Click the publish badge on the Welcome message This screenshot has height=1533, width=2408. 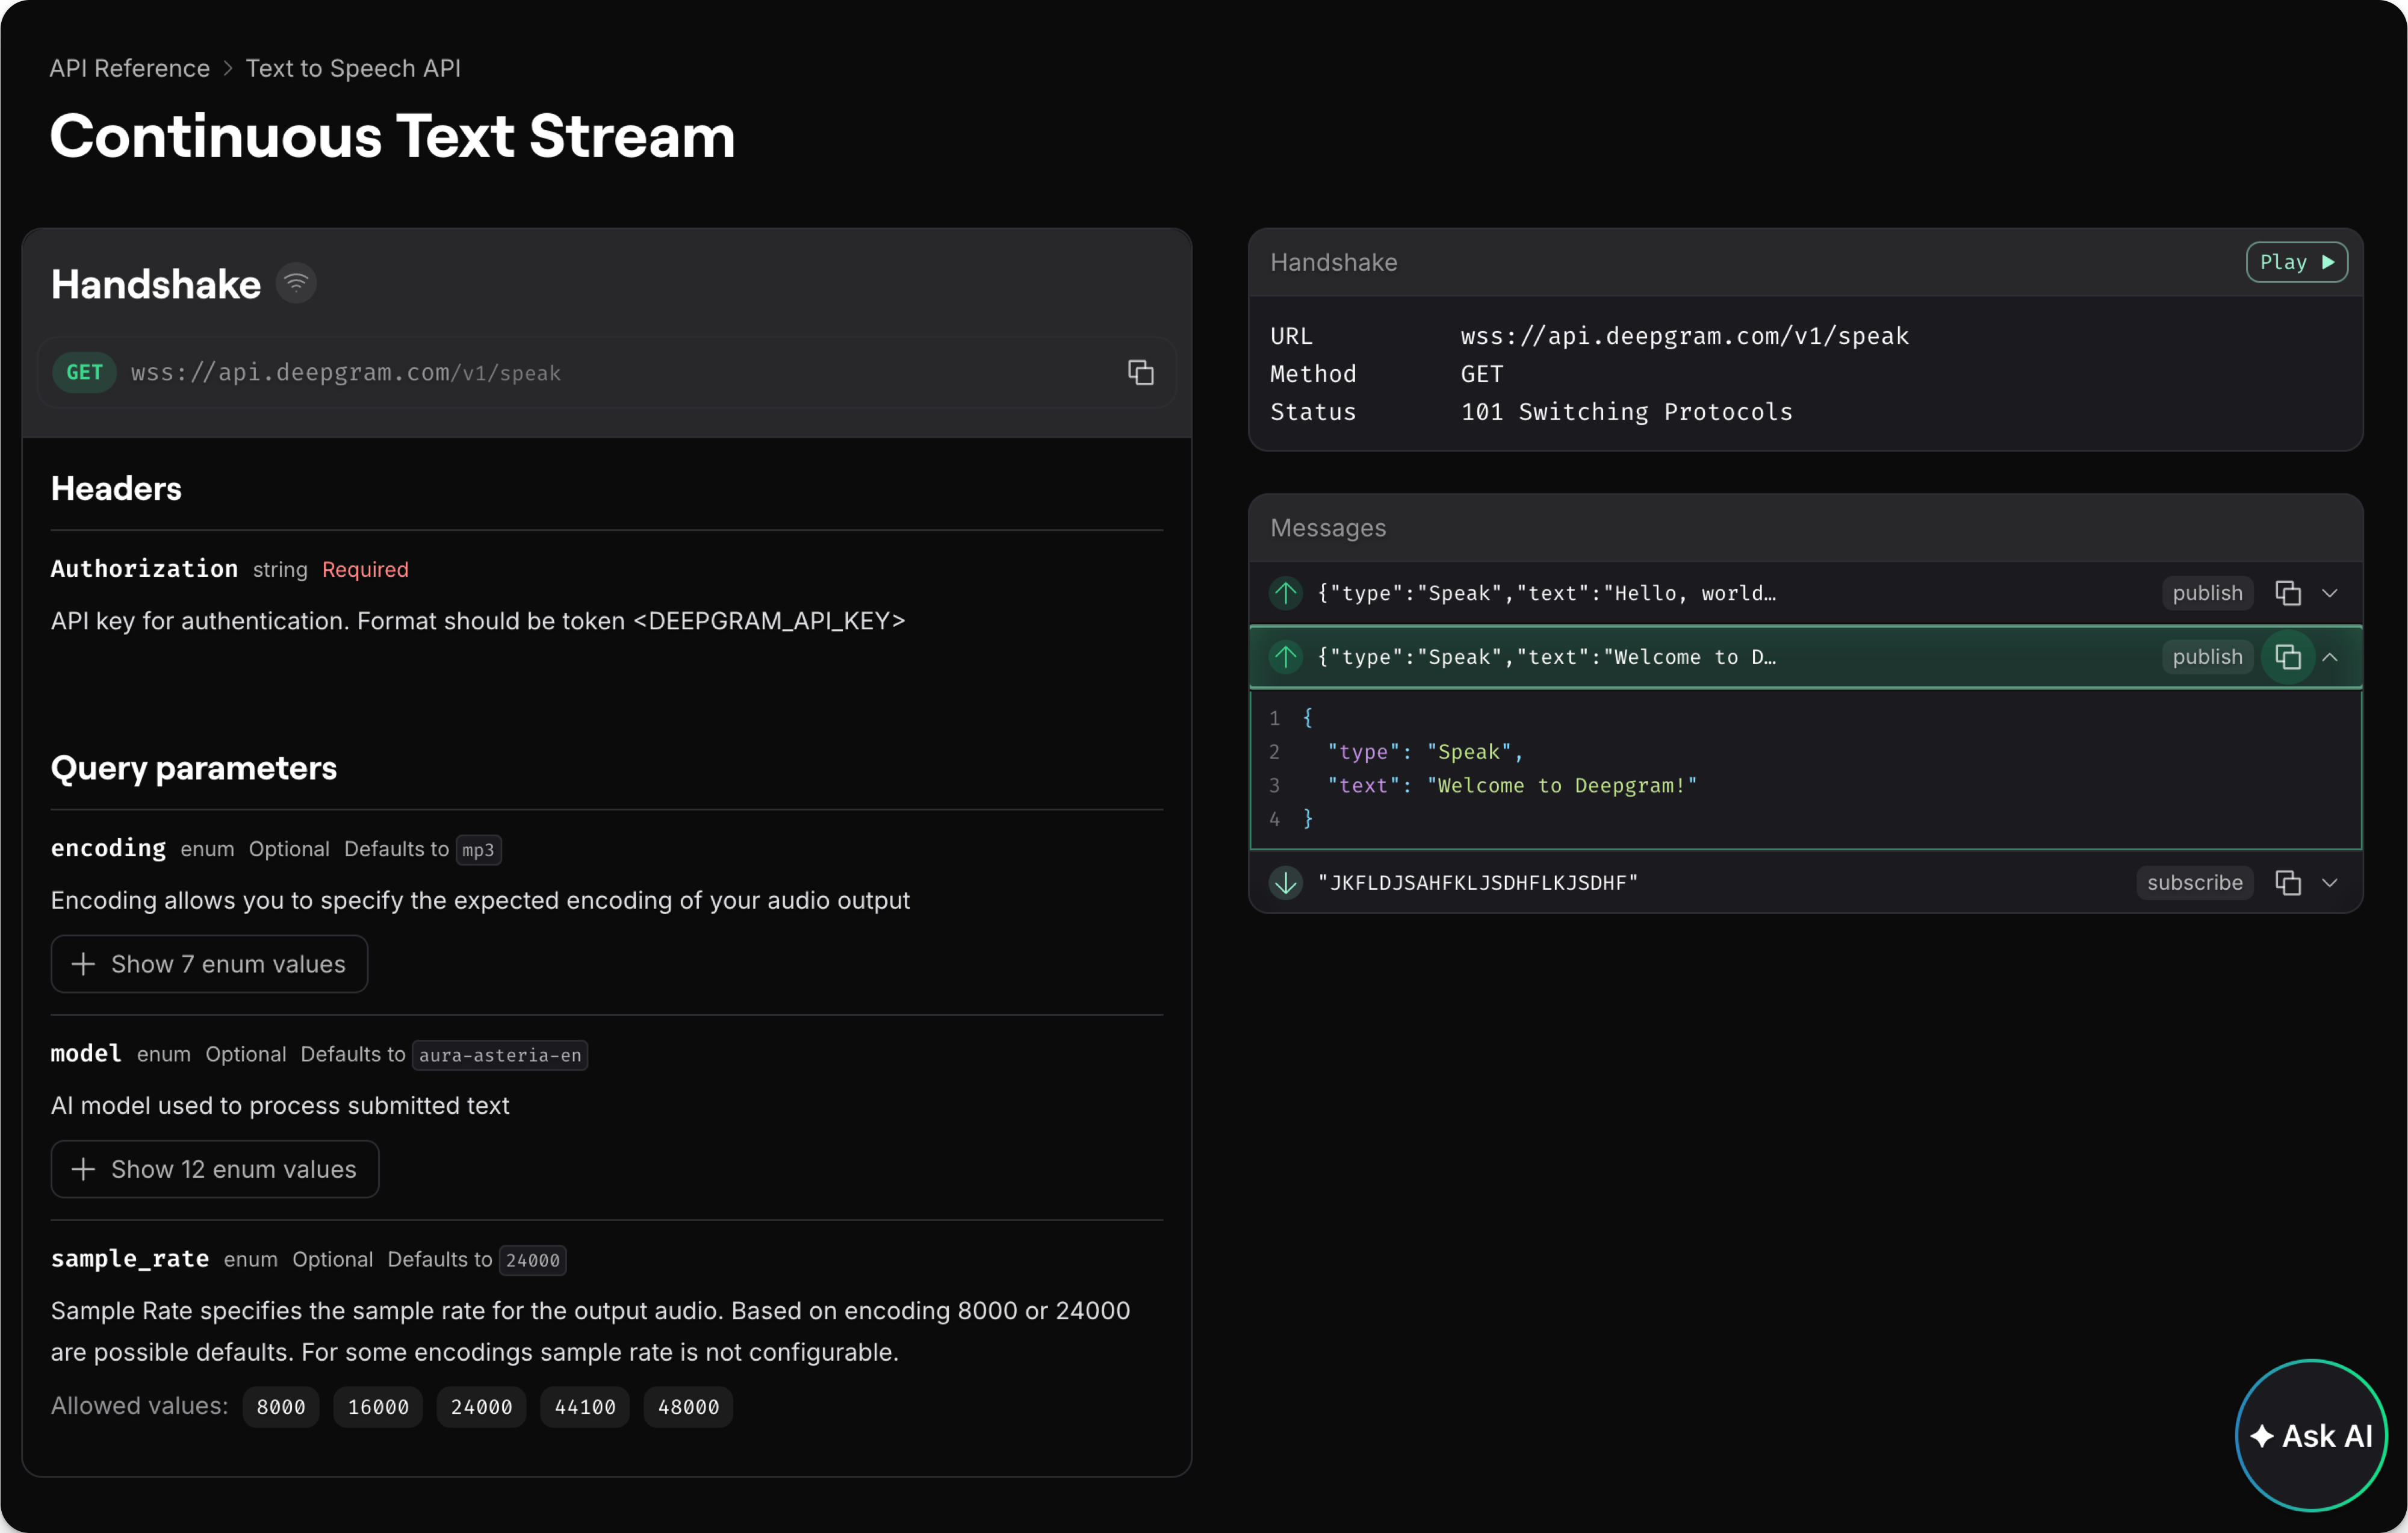(2207, 657)
